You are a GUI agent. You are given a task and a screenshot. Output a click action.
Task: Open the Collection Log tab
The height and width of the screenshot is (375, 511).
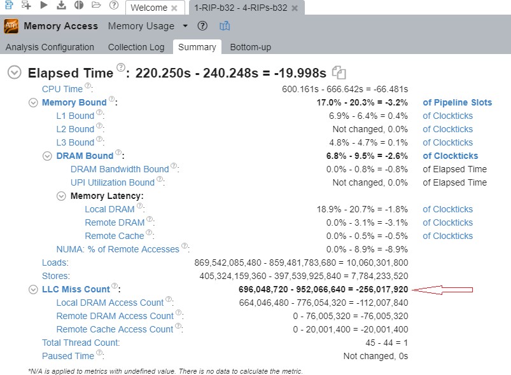click(x=136, y=47)
